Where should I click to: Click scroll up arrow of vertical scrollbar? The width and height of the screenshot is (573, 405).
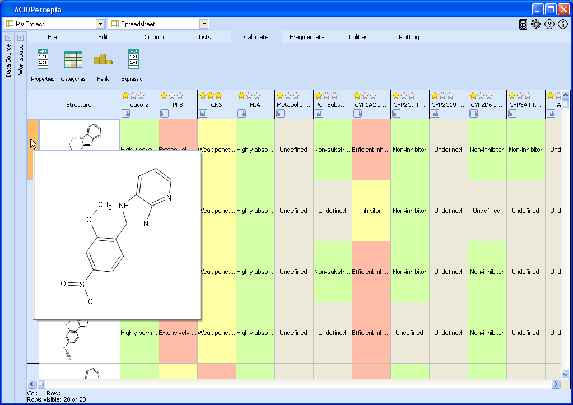565,95
